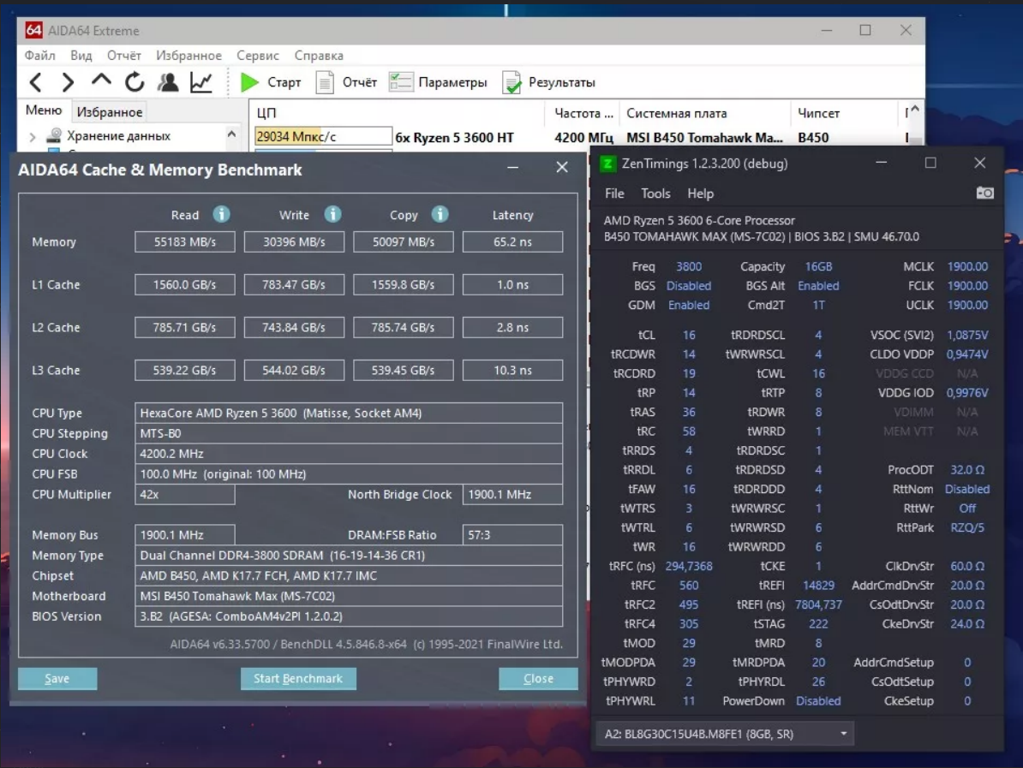The width and height of the screenshot is (1023, 768).
Task: Click the ProcODT value 32.0 Ω
Action: tap(967, 469)
